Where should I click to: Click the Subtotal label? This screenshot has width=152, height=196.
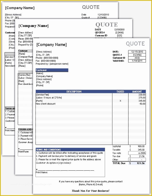point(116,146)
